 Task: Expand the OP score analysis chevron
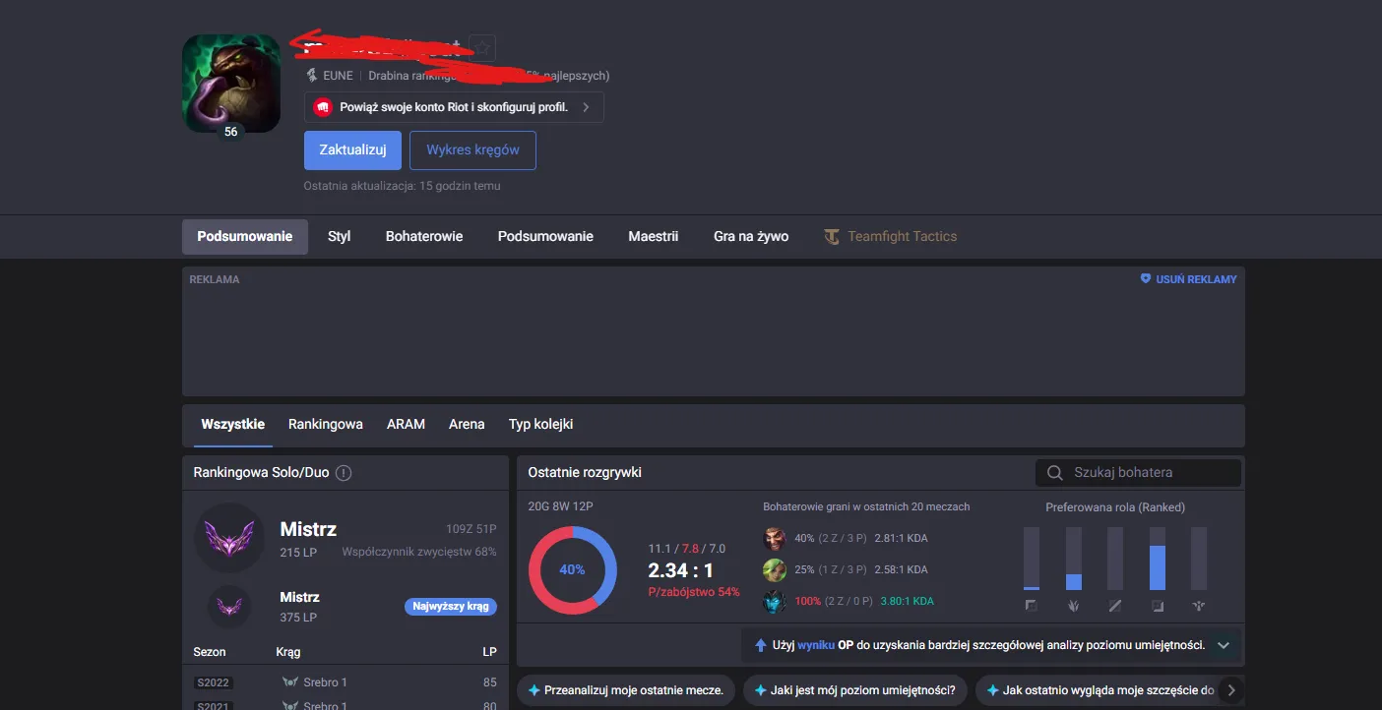coord(1224,645)
